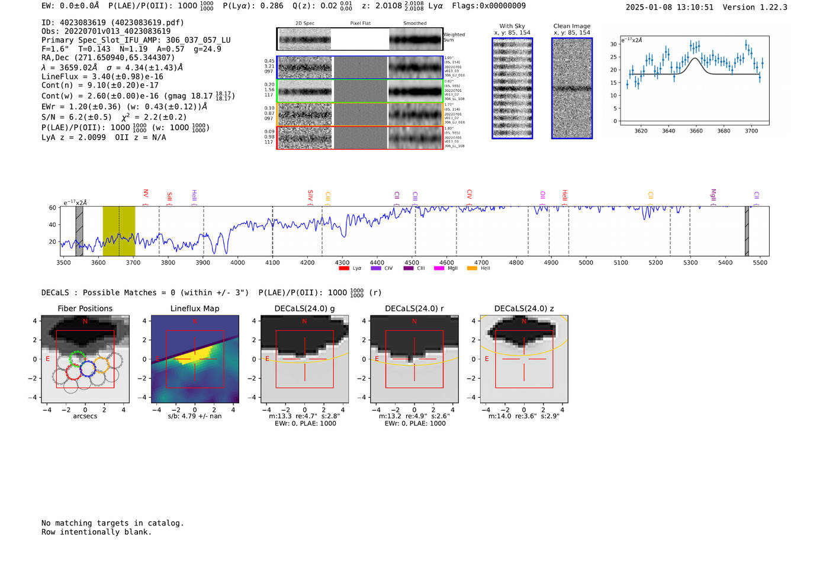Click the blue dashed fiber circle

[88, 369]
